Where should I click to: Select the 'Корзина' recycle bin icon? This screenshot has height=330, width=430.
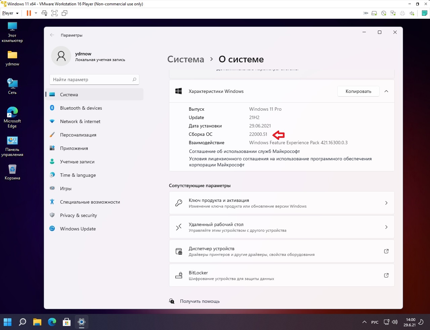[12, 172]
